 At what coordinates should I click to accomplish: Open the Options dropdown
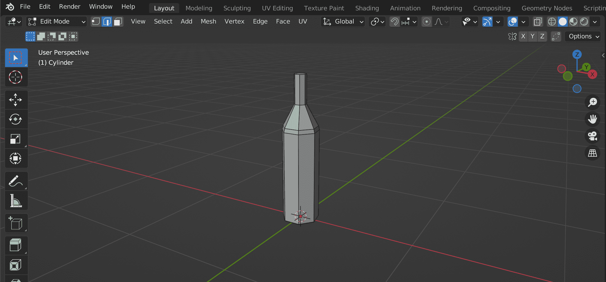tap(583, 36)
